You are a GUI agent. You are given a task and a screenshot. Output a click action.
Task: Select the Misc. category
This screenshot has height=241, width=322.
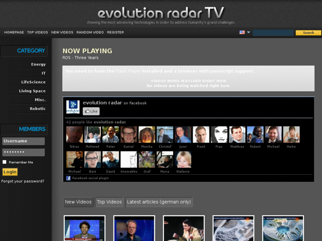[x=40, y=99]
